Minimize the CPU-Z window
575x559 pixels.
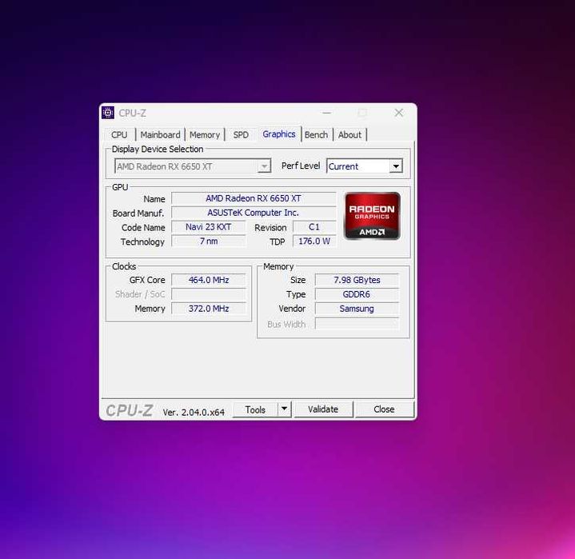pos(327,113)
